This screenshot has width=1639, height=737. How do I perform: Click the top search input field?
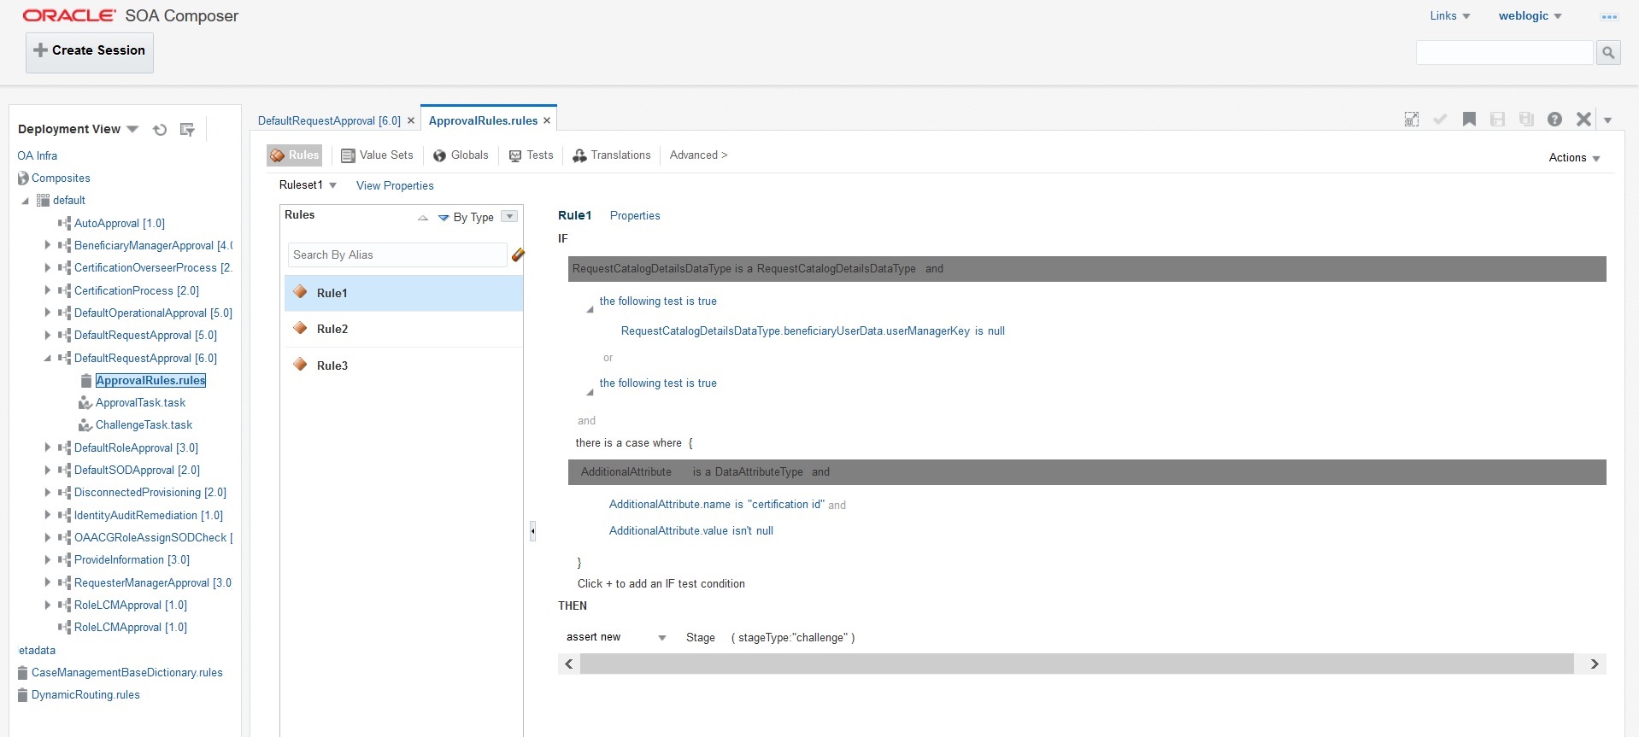tap(1505, 53)
